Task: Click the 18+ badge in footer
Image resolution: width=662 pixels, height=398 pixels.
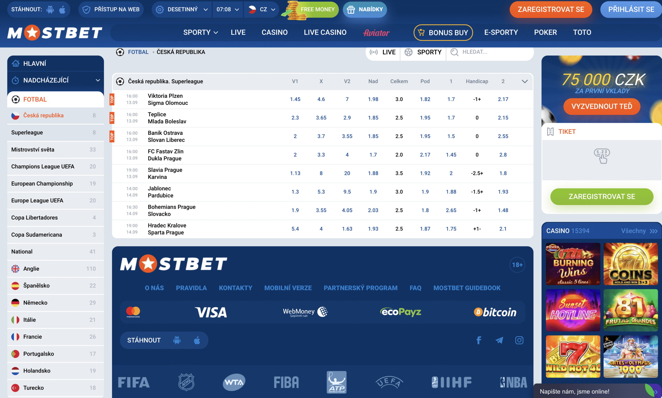Action: point(517,265)
